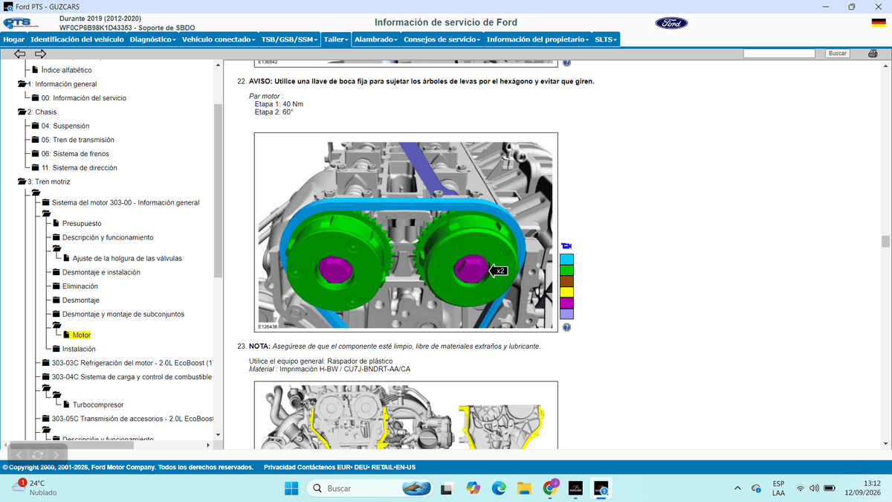
Task: Open File Explorer from taskbar
Action: (x=525, y=488)
